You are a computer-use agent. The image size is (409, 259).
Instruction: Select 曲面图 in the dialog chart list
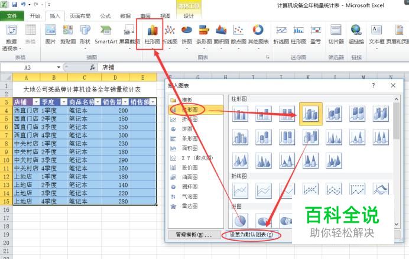196,177
